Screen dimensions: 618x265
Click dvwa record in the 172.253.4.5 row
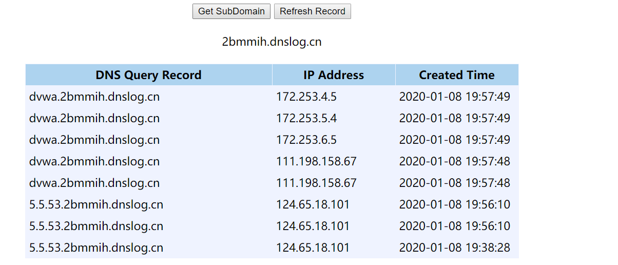pyautogui.click(x=94, y=97)
